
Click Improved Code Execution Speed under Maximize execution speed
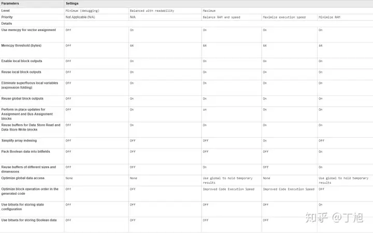tap(289, 189)
